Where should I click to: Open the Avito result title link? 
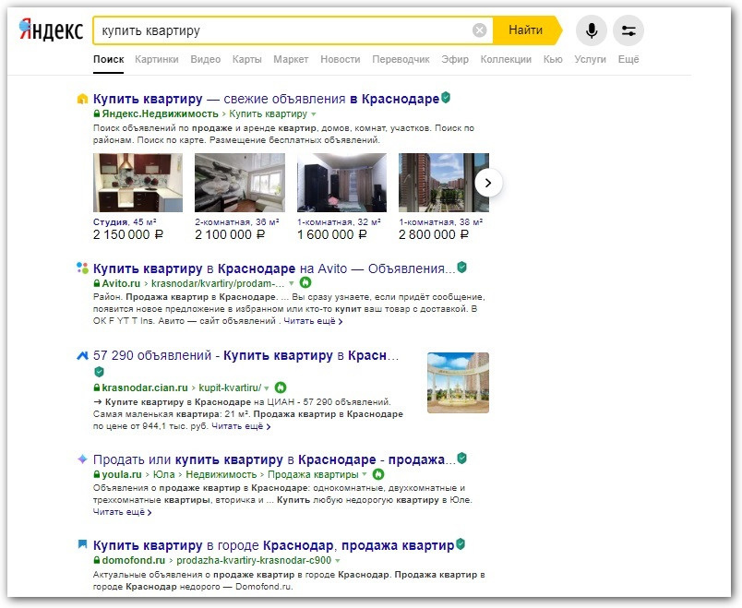tap(274, 268)
